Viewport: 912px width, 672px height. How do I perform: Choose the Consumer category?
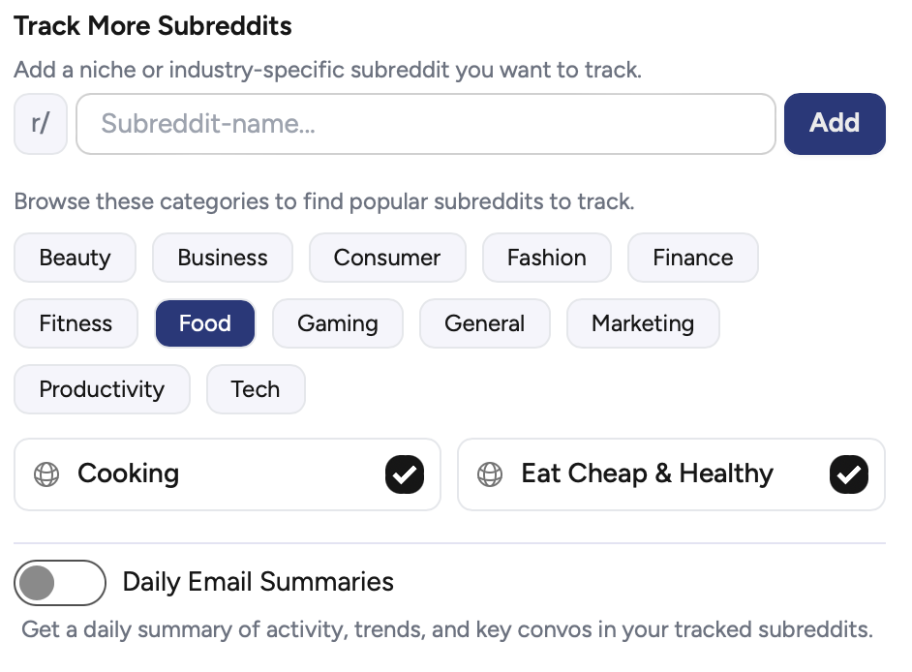(x=387, y=258)
